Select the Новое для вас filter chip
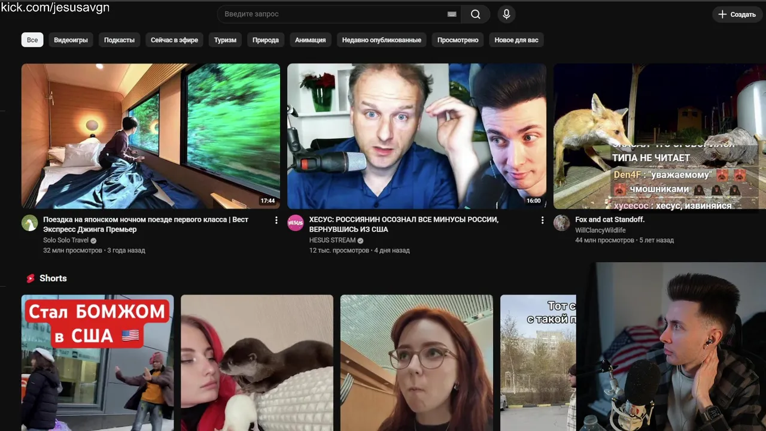 [516, 40]
